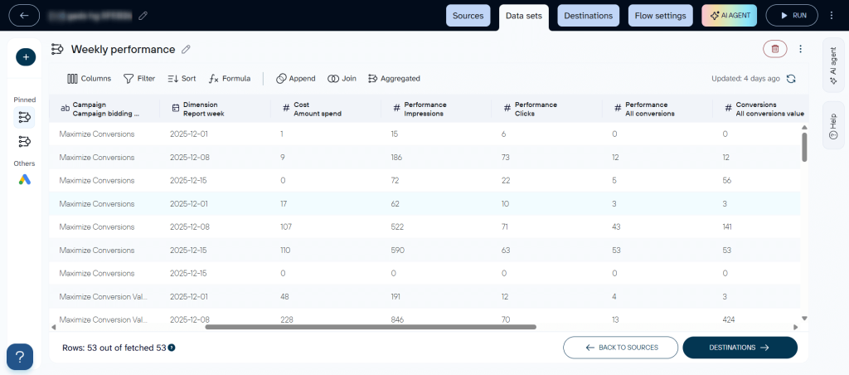Delete data set via trash icon
The image size is (849, 375).
pos(775,49)
